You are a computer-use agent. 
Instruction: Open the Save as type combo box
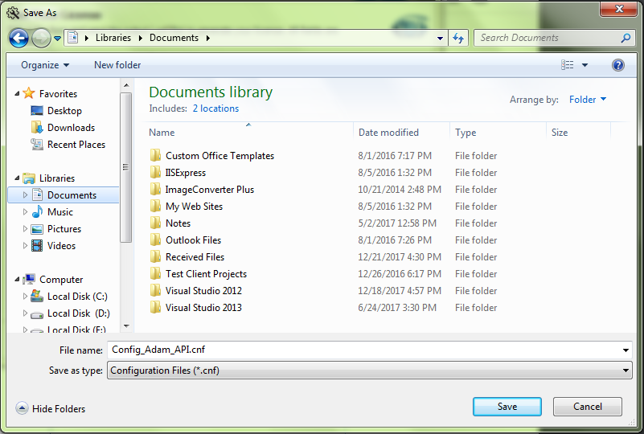click(x=370, y=371)
